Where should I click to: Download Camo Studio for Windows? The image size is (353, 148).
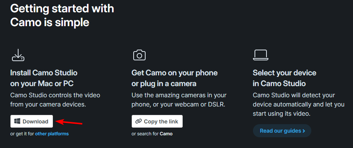click(32, 121)
